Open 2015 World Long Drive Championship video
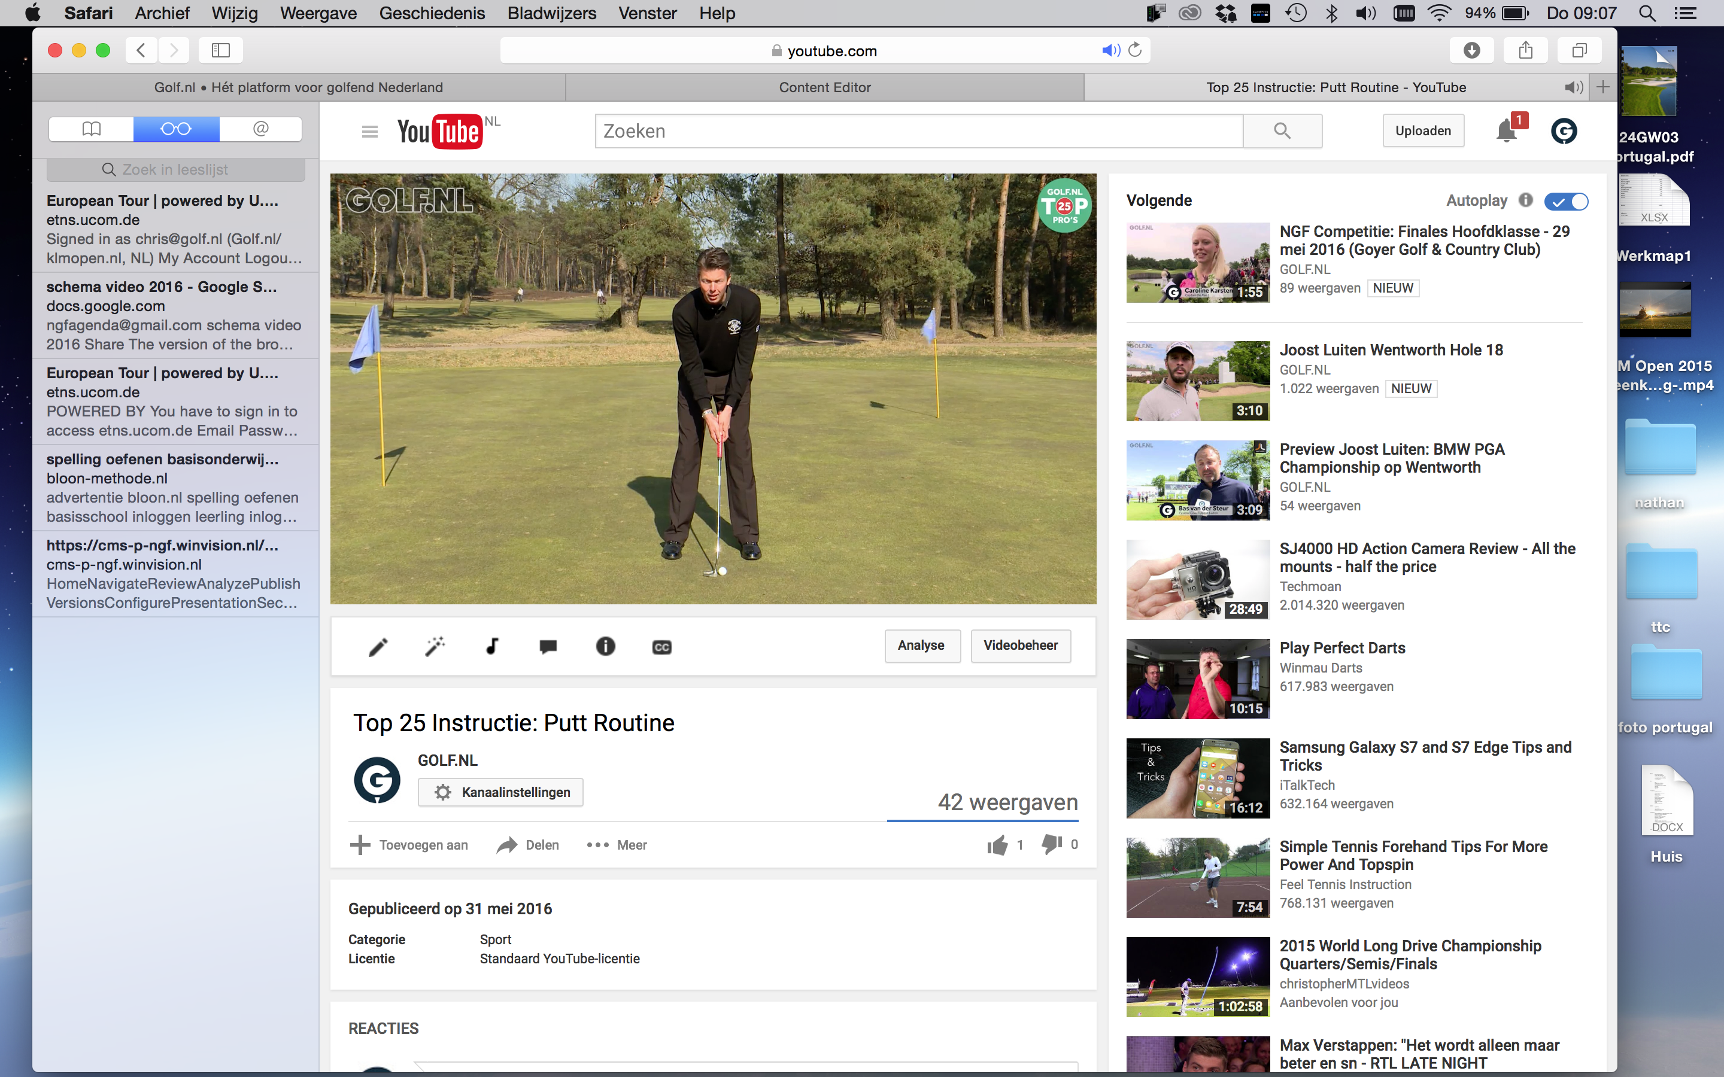Image resolution: width=1724 pixels, height=1077 pixels. coord(1410,954)
